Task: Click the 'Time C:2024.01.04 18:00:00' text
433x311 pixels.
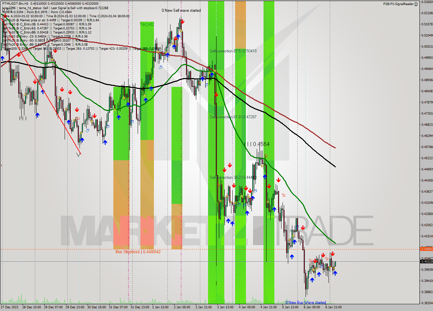Action: coord(109,16)
